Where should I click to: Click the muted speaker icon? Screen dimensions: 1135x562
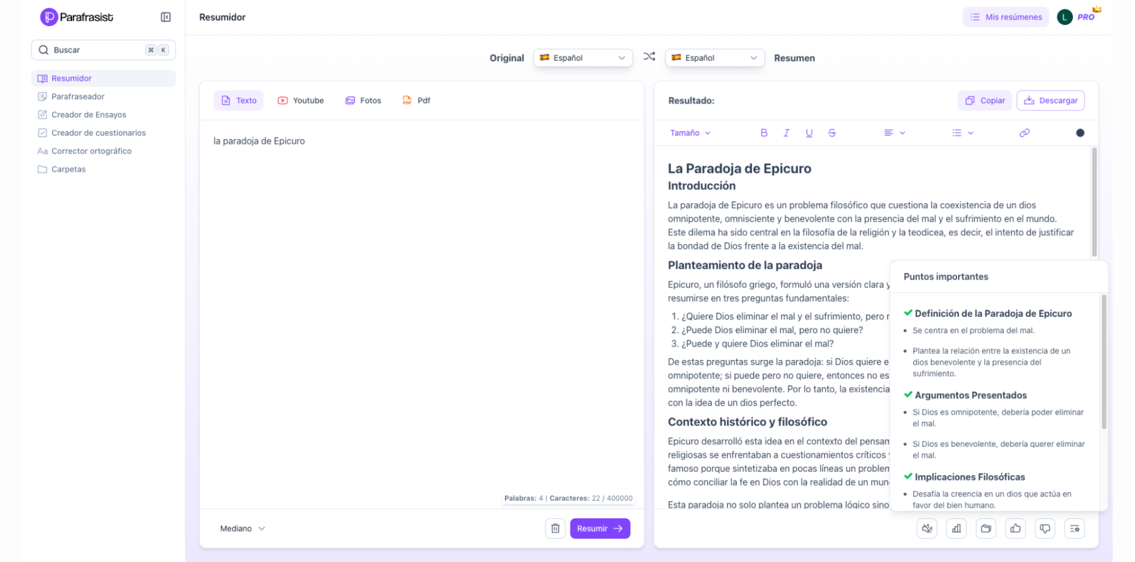coord(926,528)
